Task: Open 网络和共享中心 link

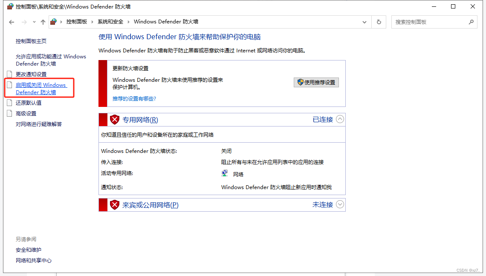Action: point(34,261)
